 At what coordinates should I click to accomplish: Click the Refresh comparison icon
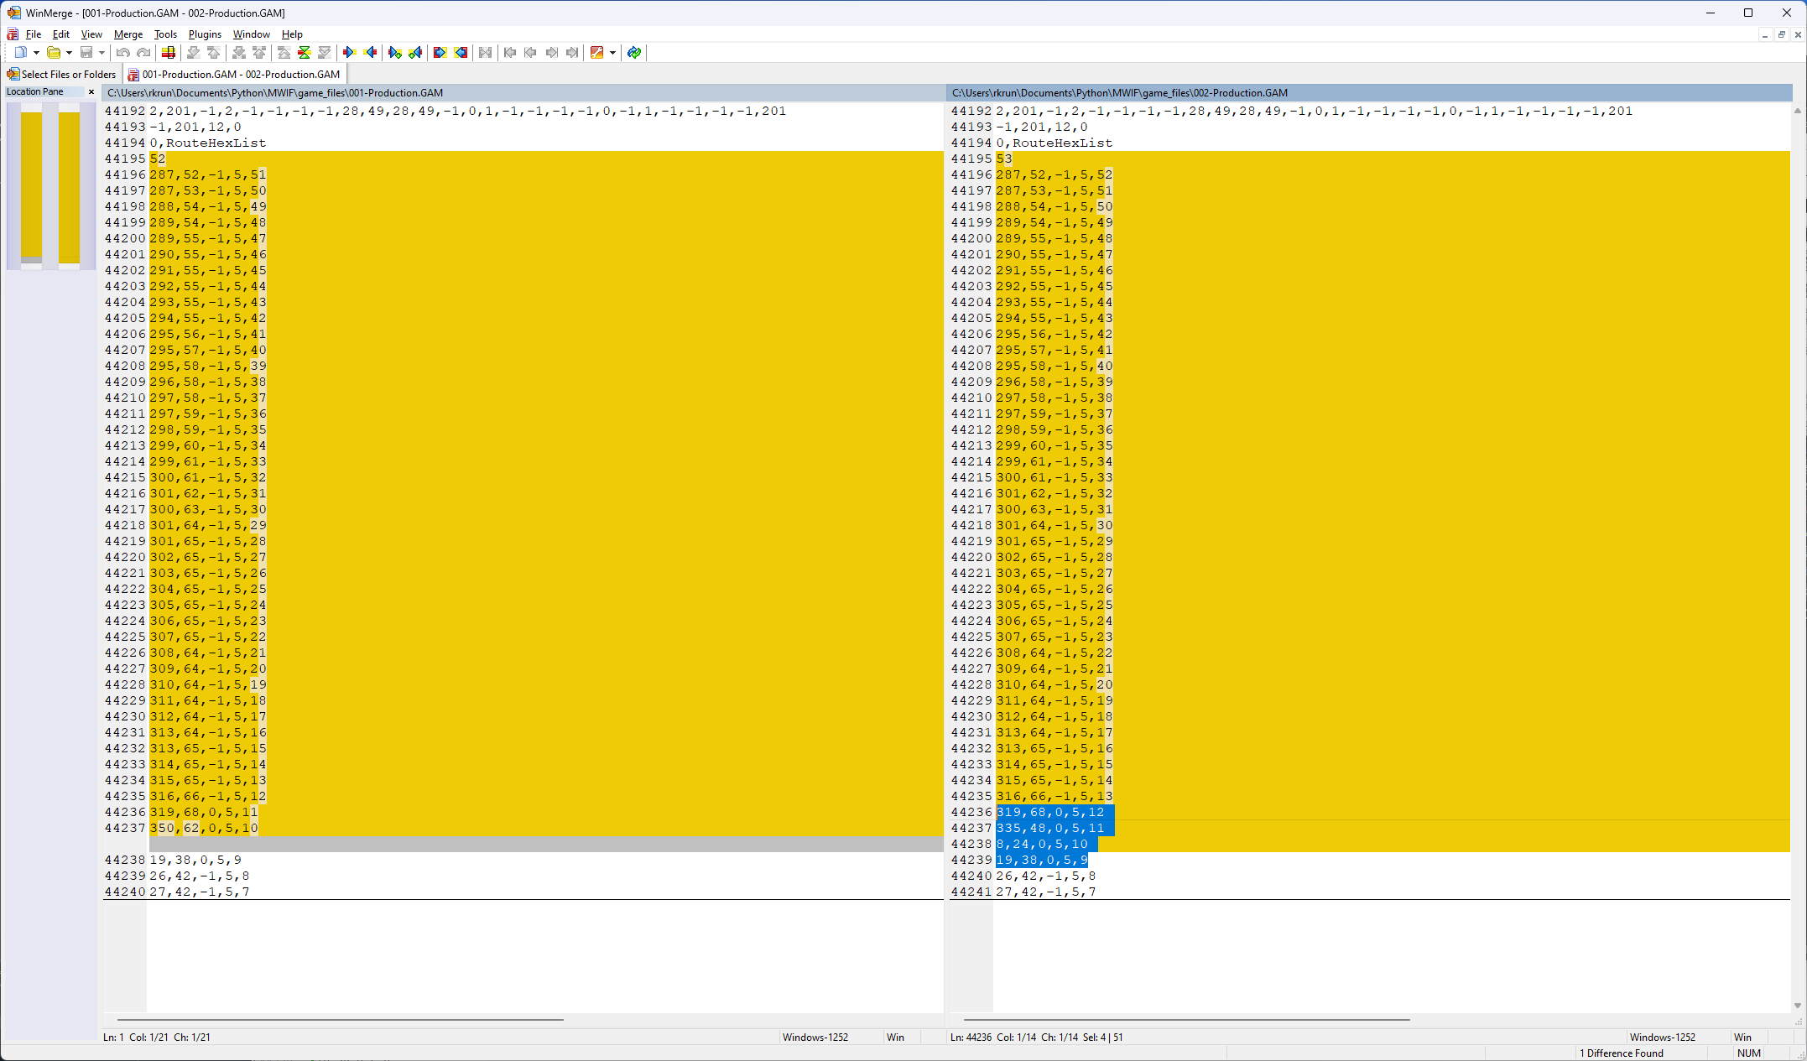pyautogui.click(x=634, y=53)
